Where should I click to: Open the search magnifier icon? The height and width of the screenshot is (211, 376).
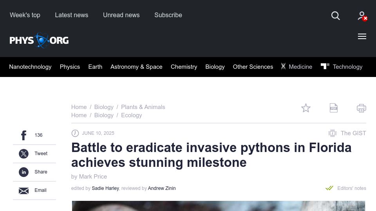[336, 16]
